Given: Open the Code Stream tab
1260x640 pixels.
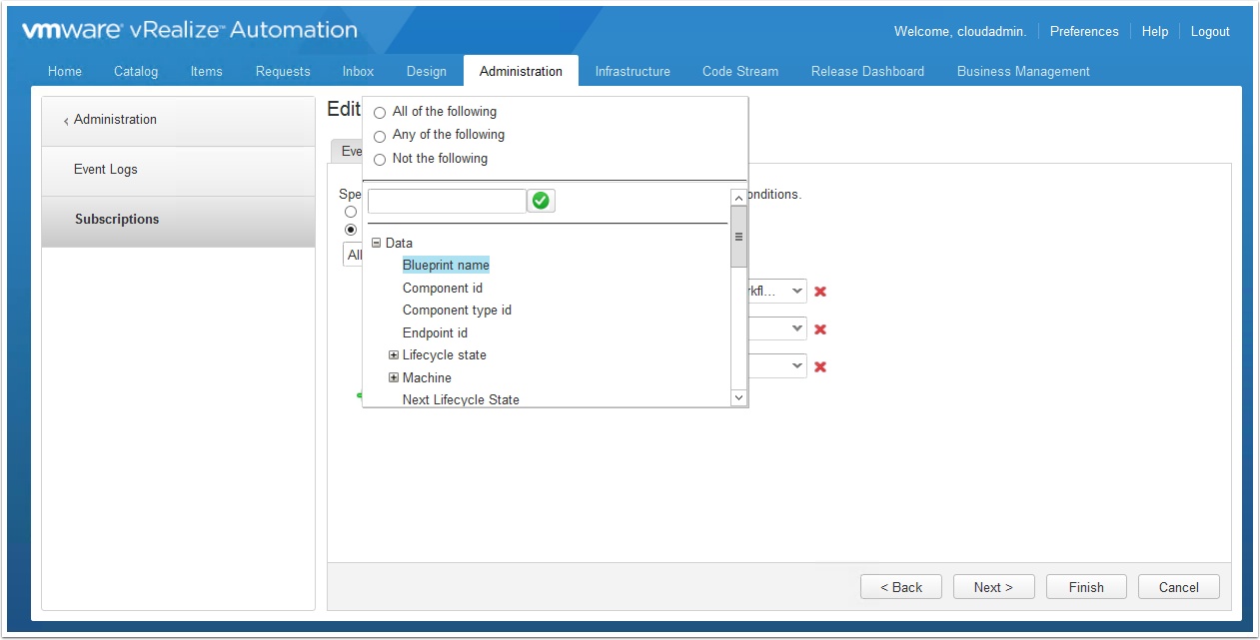Looking at the screenshot, I should point(740,71).
